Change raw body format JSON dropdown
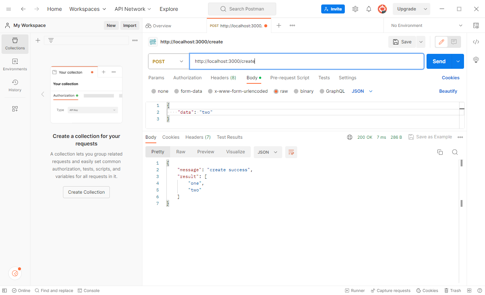 point(362,91)
